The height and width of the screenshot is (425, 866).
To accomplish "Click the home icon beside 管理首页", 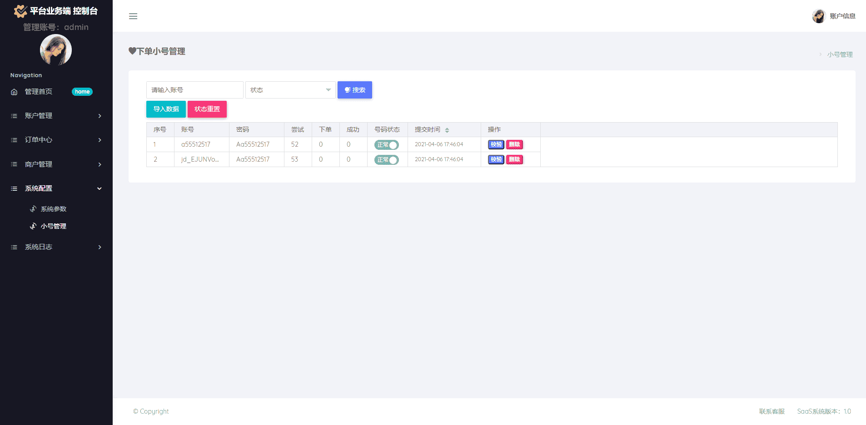I will [x=14, y=92].
